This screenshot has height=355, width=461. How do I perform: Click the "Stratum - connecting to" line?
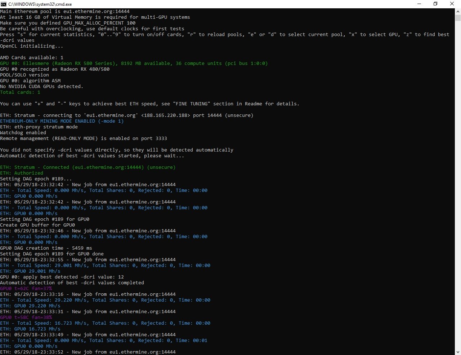pyautogui.click(x=127, y=115)
